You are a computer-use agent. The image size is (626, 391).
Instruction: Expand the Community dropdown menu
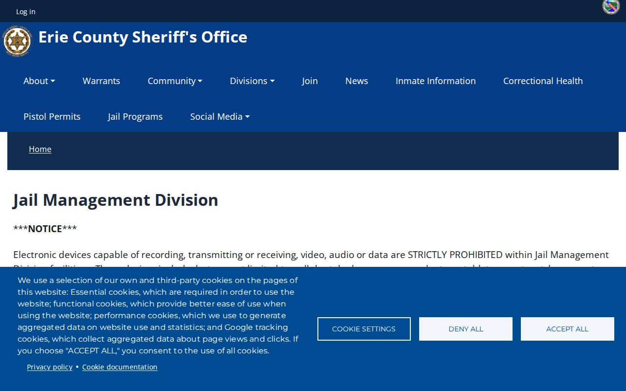[x=175, y=81]
